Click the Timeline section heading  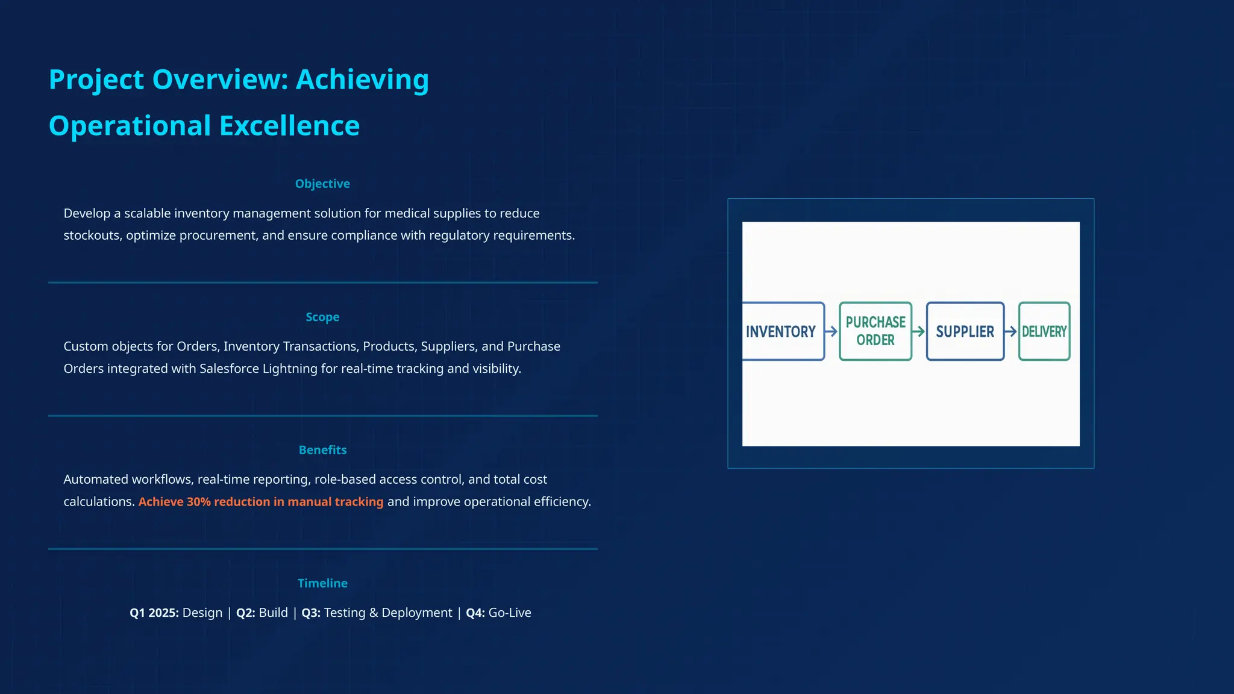point(322,583)
